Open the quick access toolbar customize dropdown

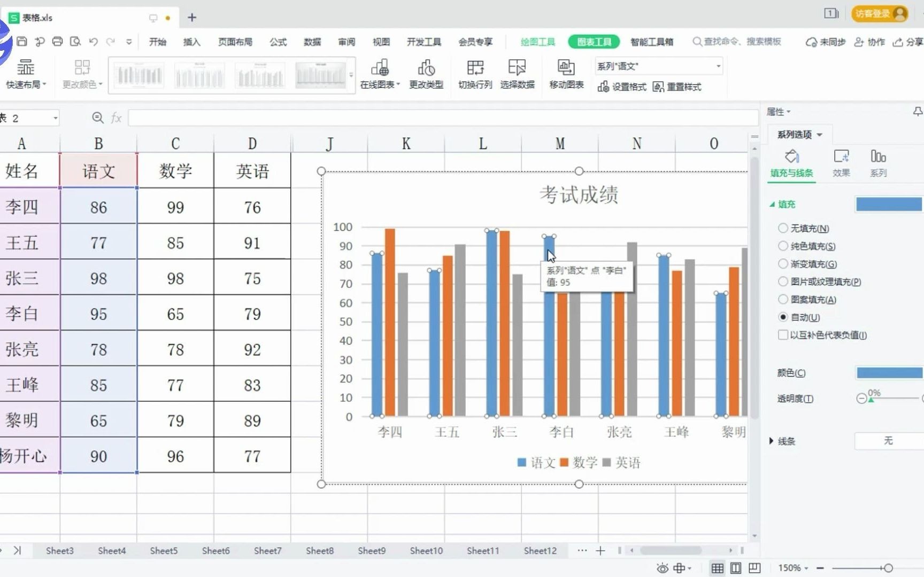click(129, 42)
